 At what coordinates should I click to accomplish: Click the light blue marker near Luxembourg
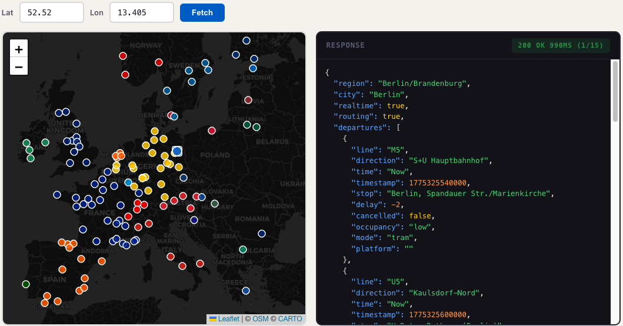[x=128, y=182]
